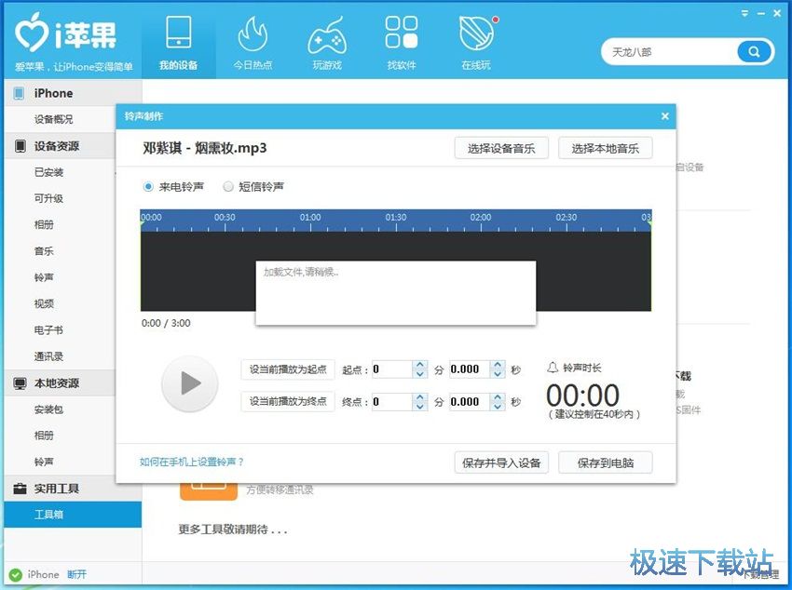The width and height of the screenshot is (792, 590).
Task: Click the i苹果 heart logo
Action: tap(32, 33)
